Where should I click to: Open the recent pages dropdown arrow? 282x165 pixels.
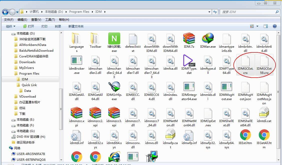[17, 12]
